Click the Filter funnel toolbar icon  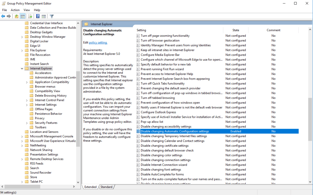coord(52,16)
